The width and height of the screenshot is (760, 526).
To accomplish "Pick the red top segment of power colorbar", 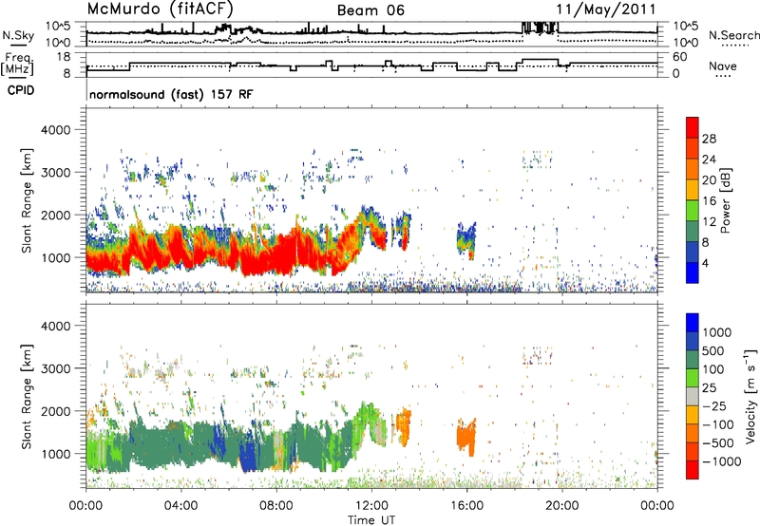I will [693, 127].
